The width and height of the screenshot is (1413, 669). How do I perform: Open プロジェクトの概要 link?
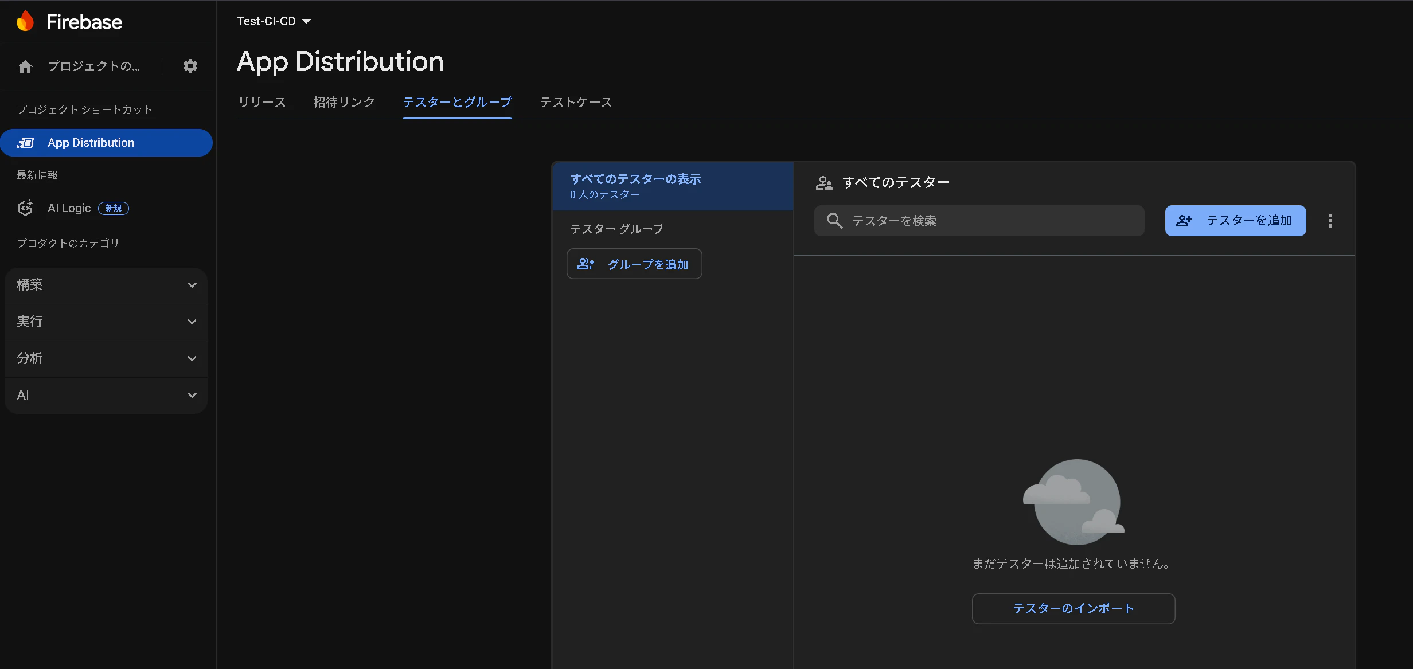[94, 66]
